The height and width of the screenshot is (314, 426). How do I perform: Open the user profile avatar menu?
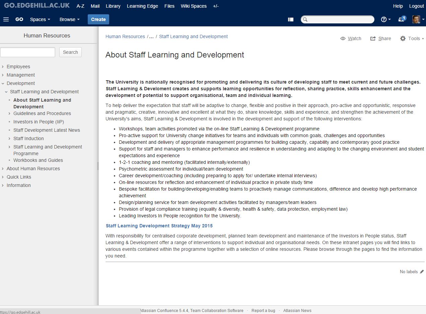coord(418,19)
